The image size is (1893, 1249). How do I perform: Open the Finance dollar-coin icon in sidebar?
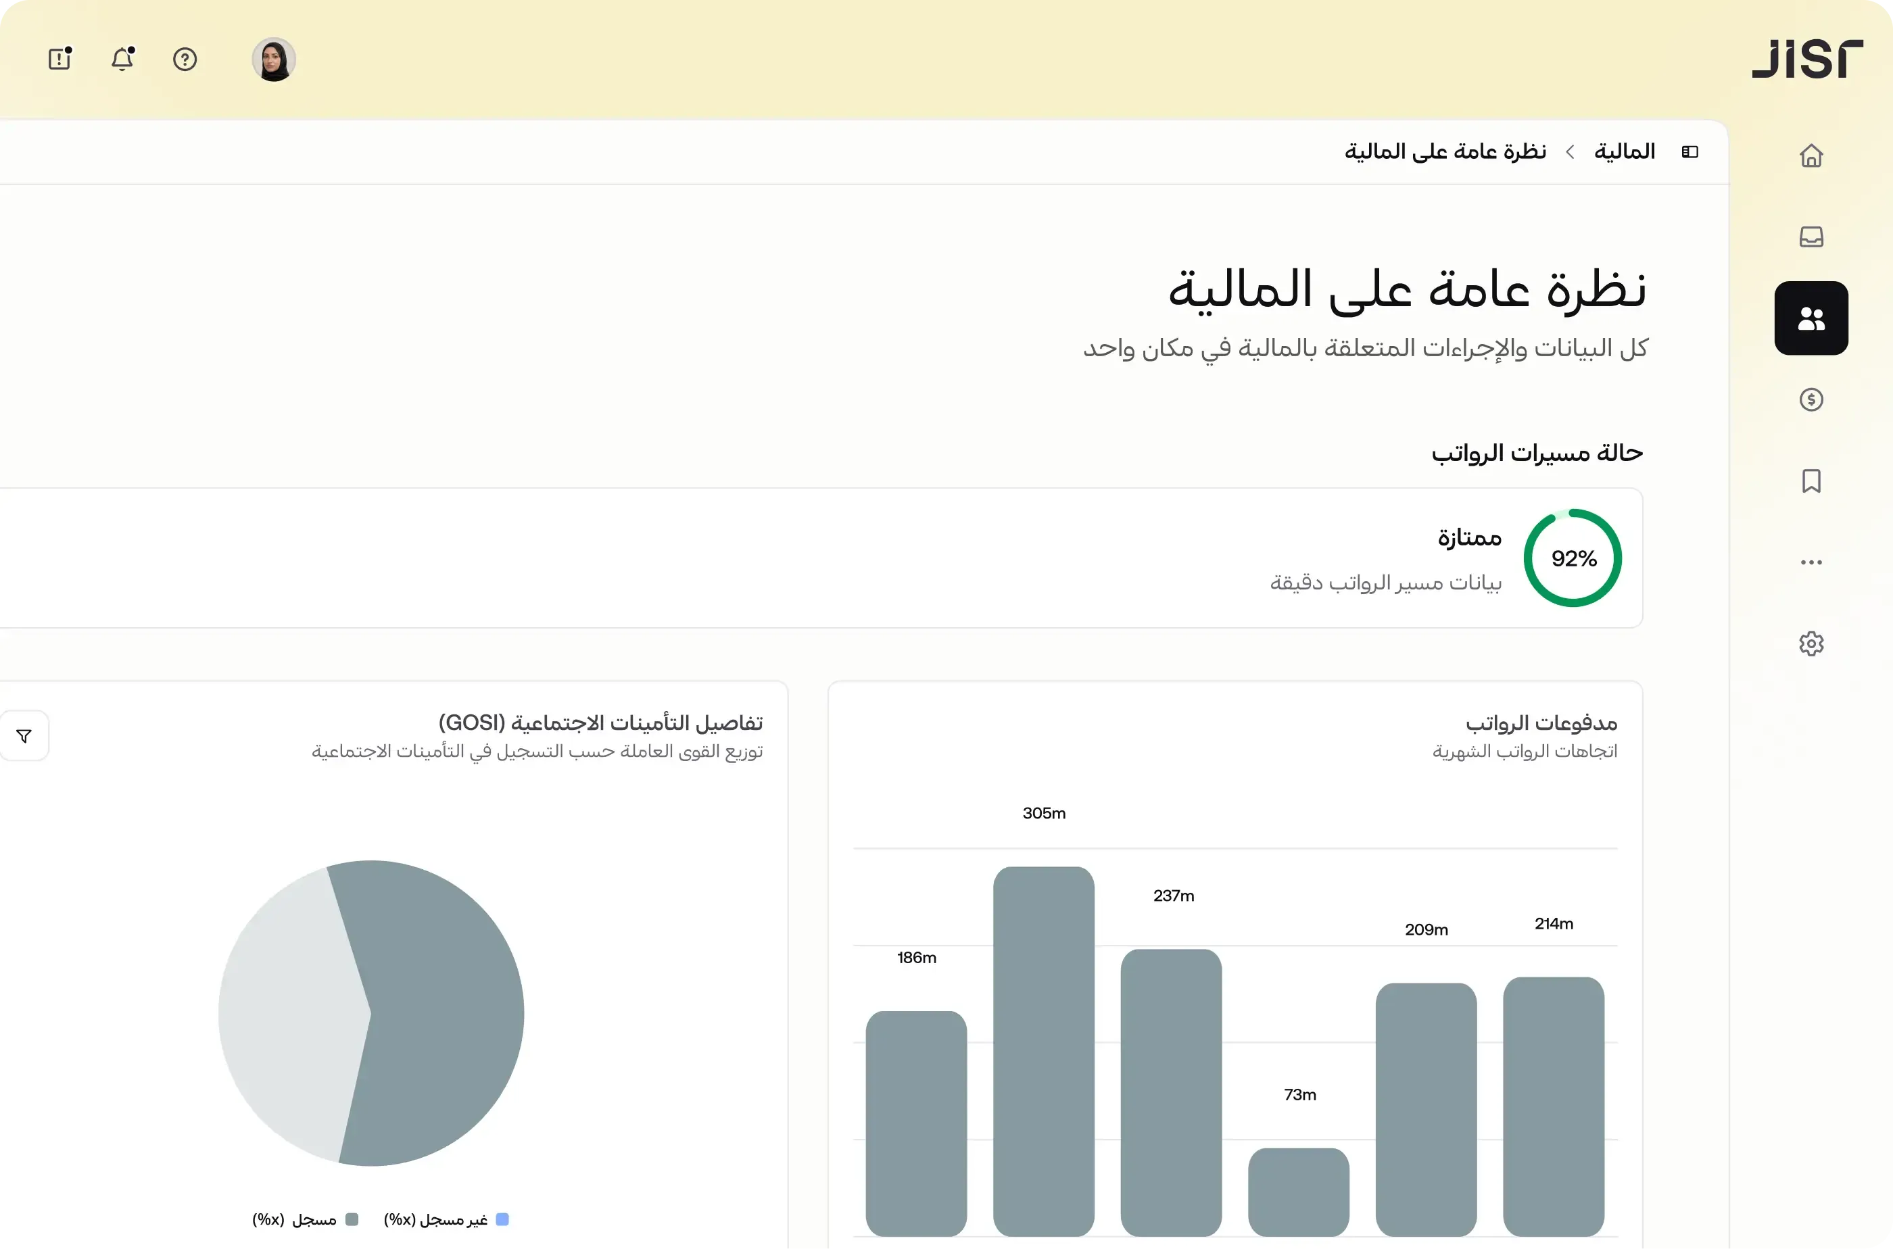(1811, 399)
